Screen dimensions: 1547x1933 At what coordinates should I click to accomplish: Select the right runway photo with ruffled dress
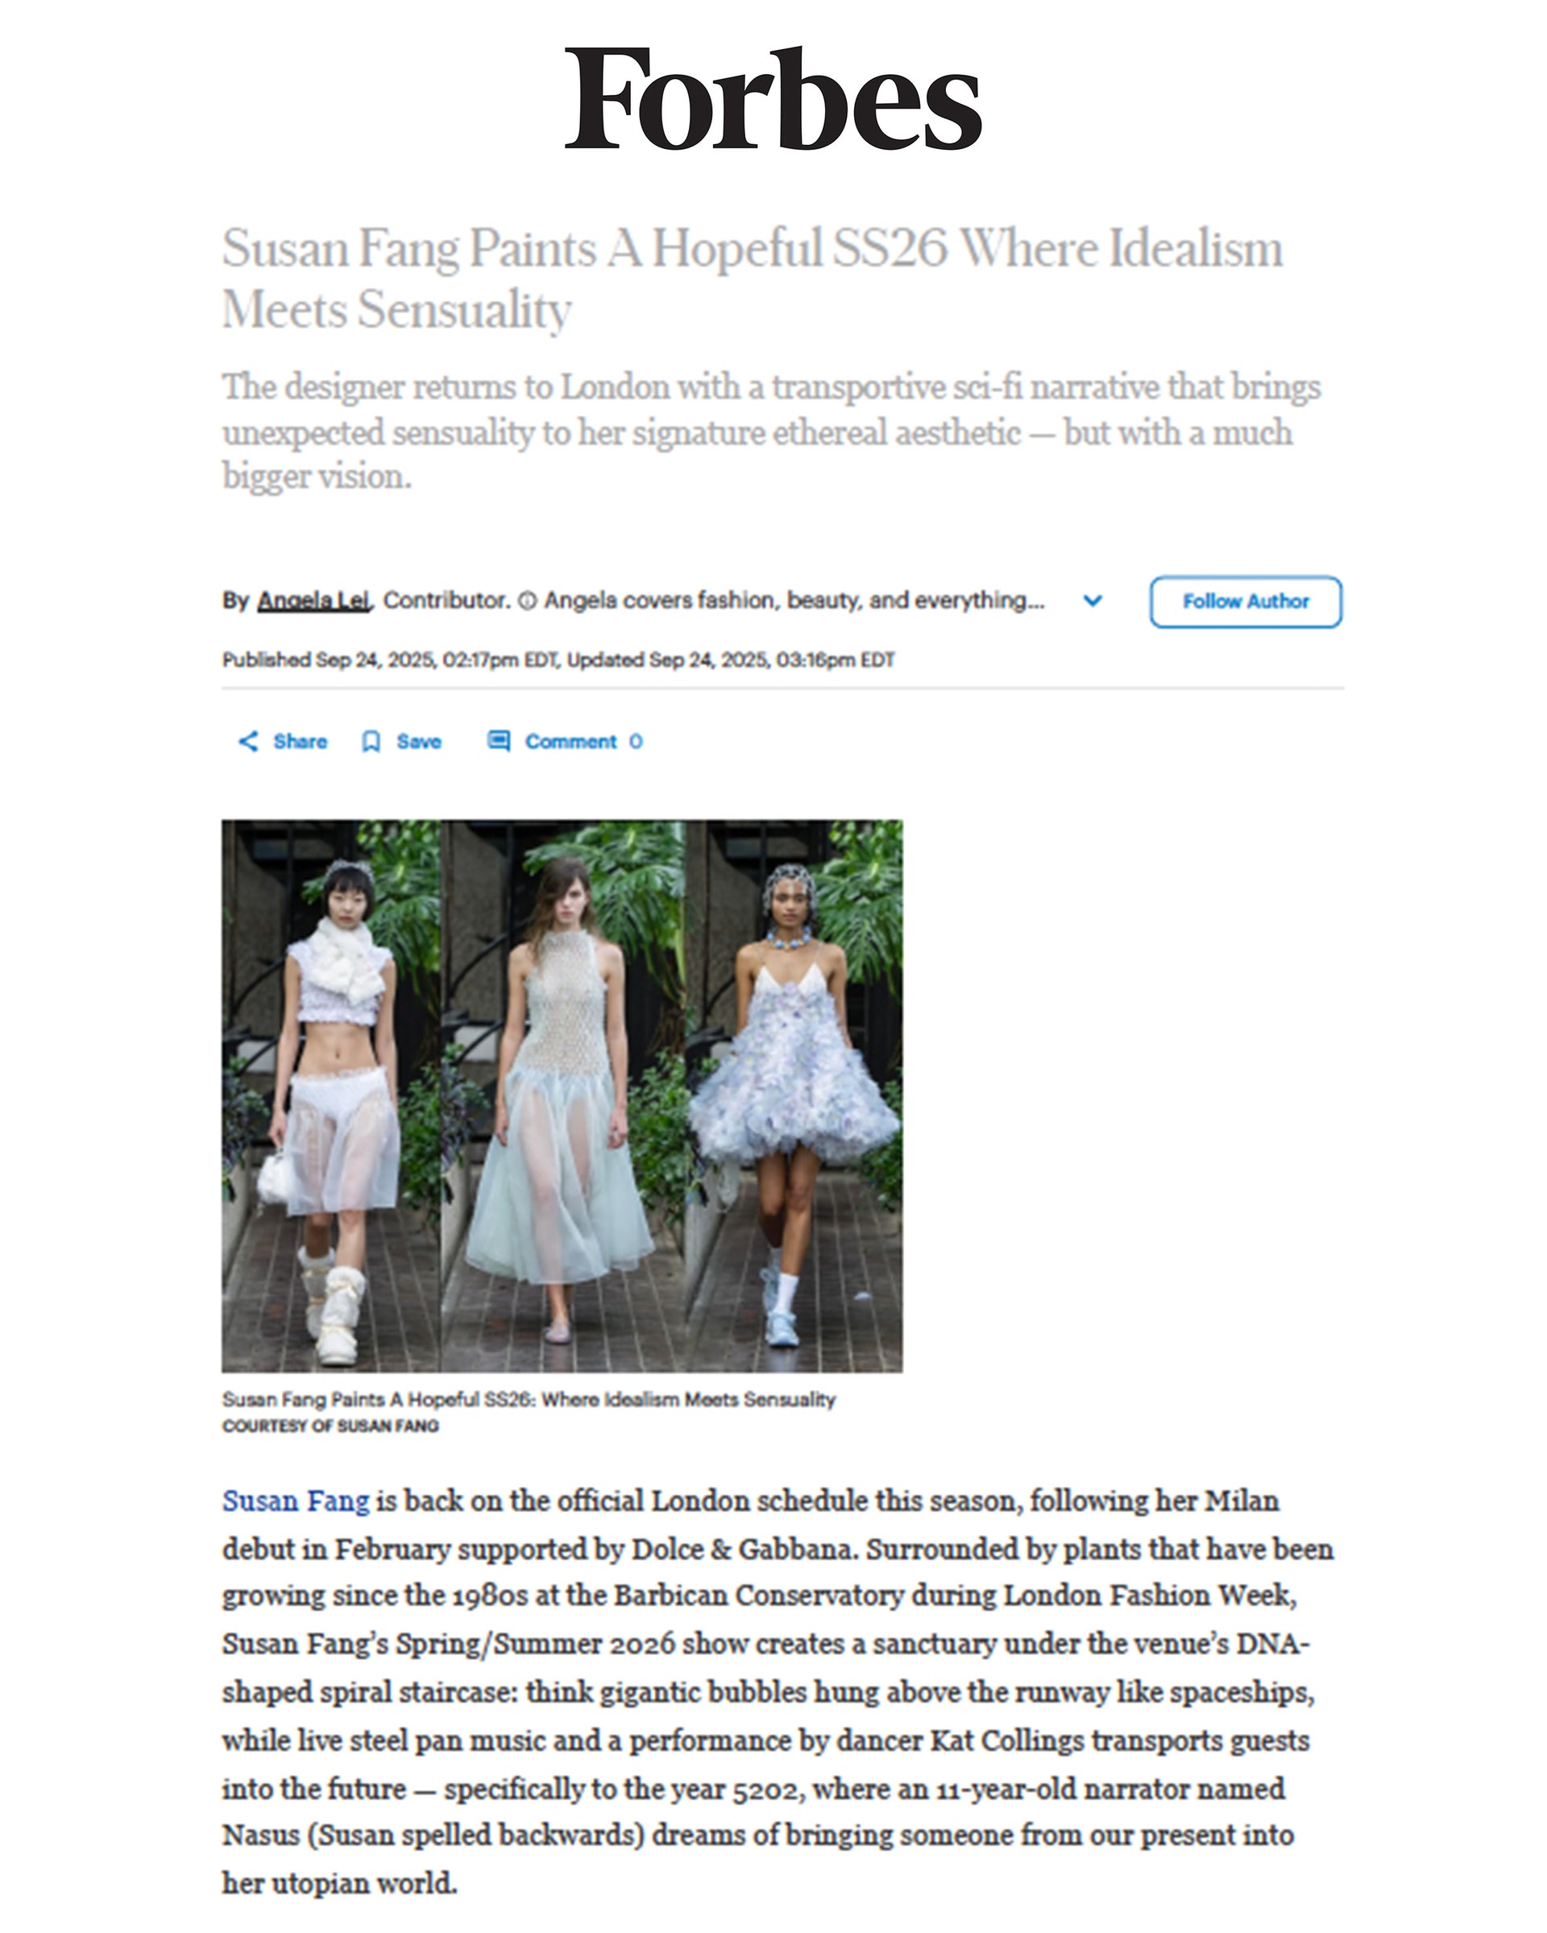pos(794,1095)
